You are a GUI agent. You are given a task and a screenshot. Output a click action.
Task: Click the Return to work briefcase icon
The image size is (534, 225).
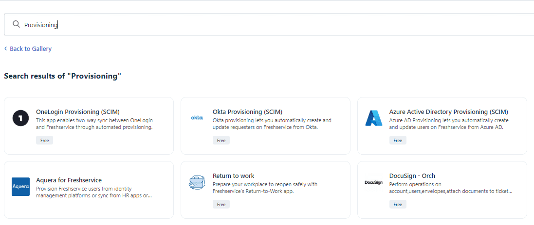197,182
